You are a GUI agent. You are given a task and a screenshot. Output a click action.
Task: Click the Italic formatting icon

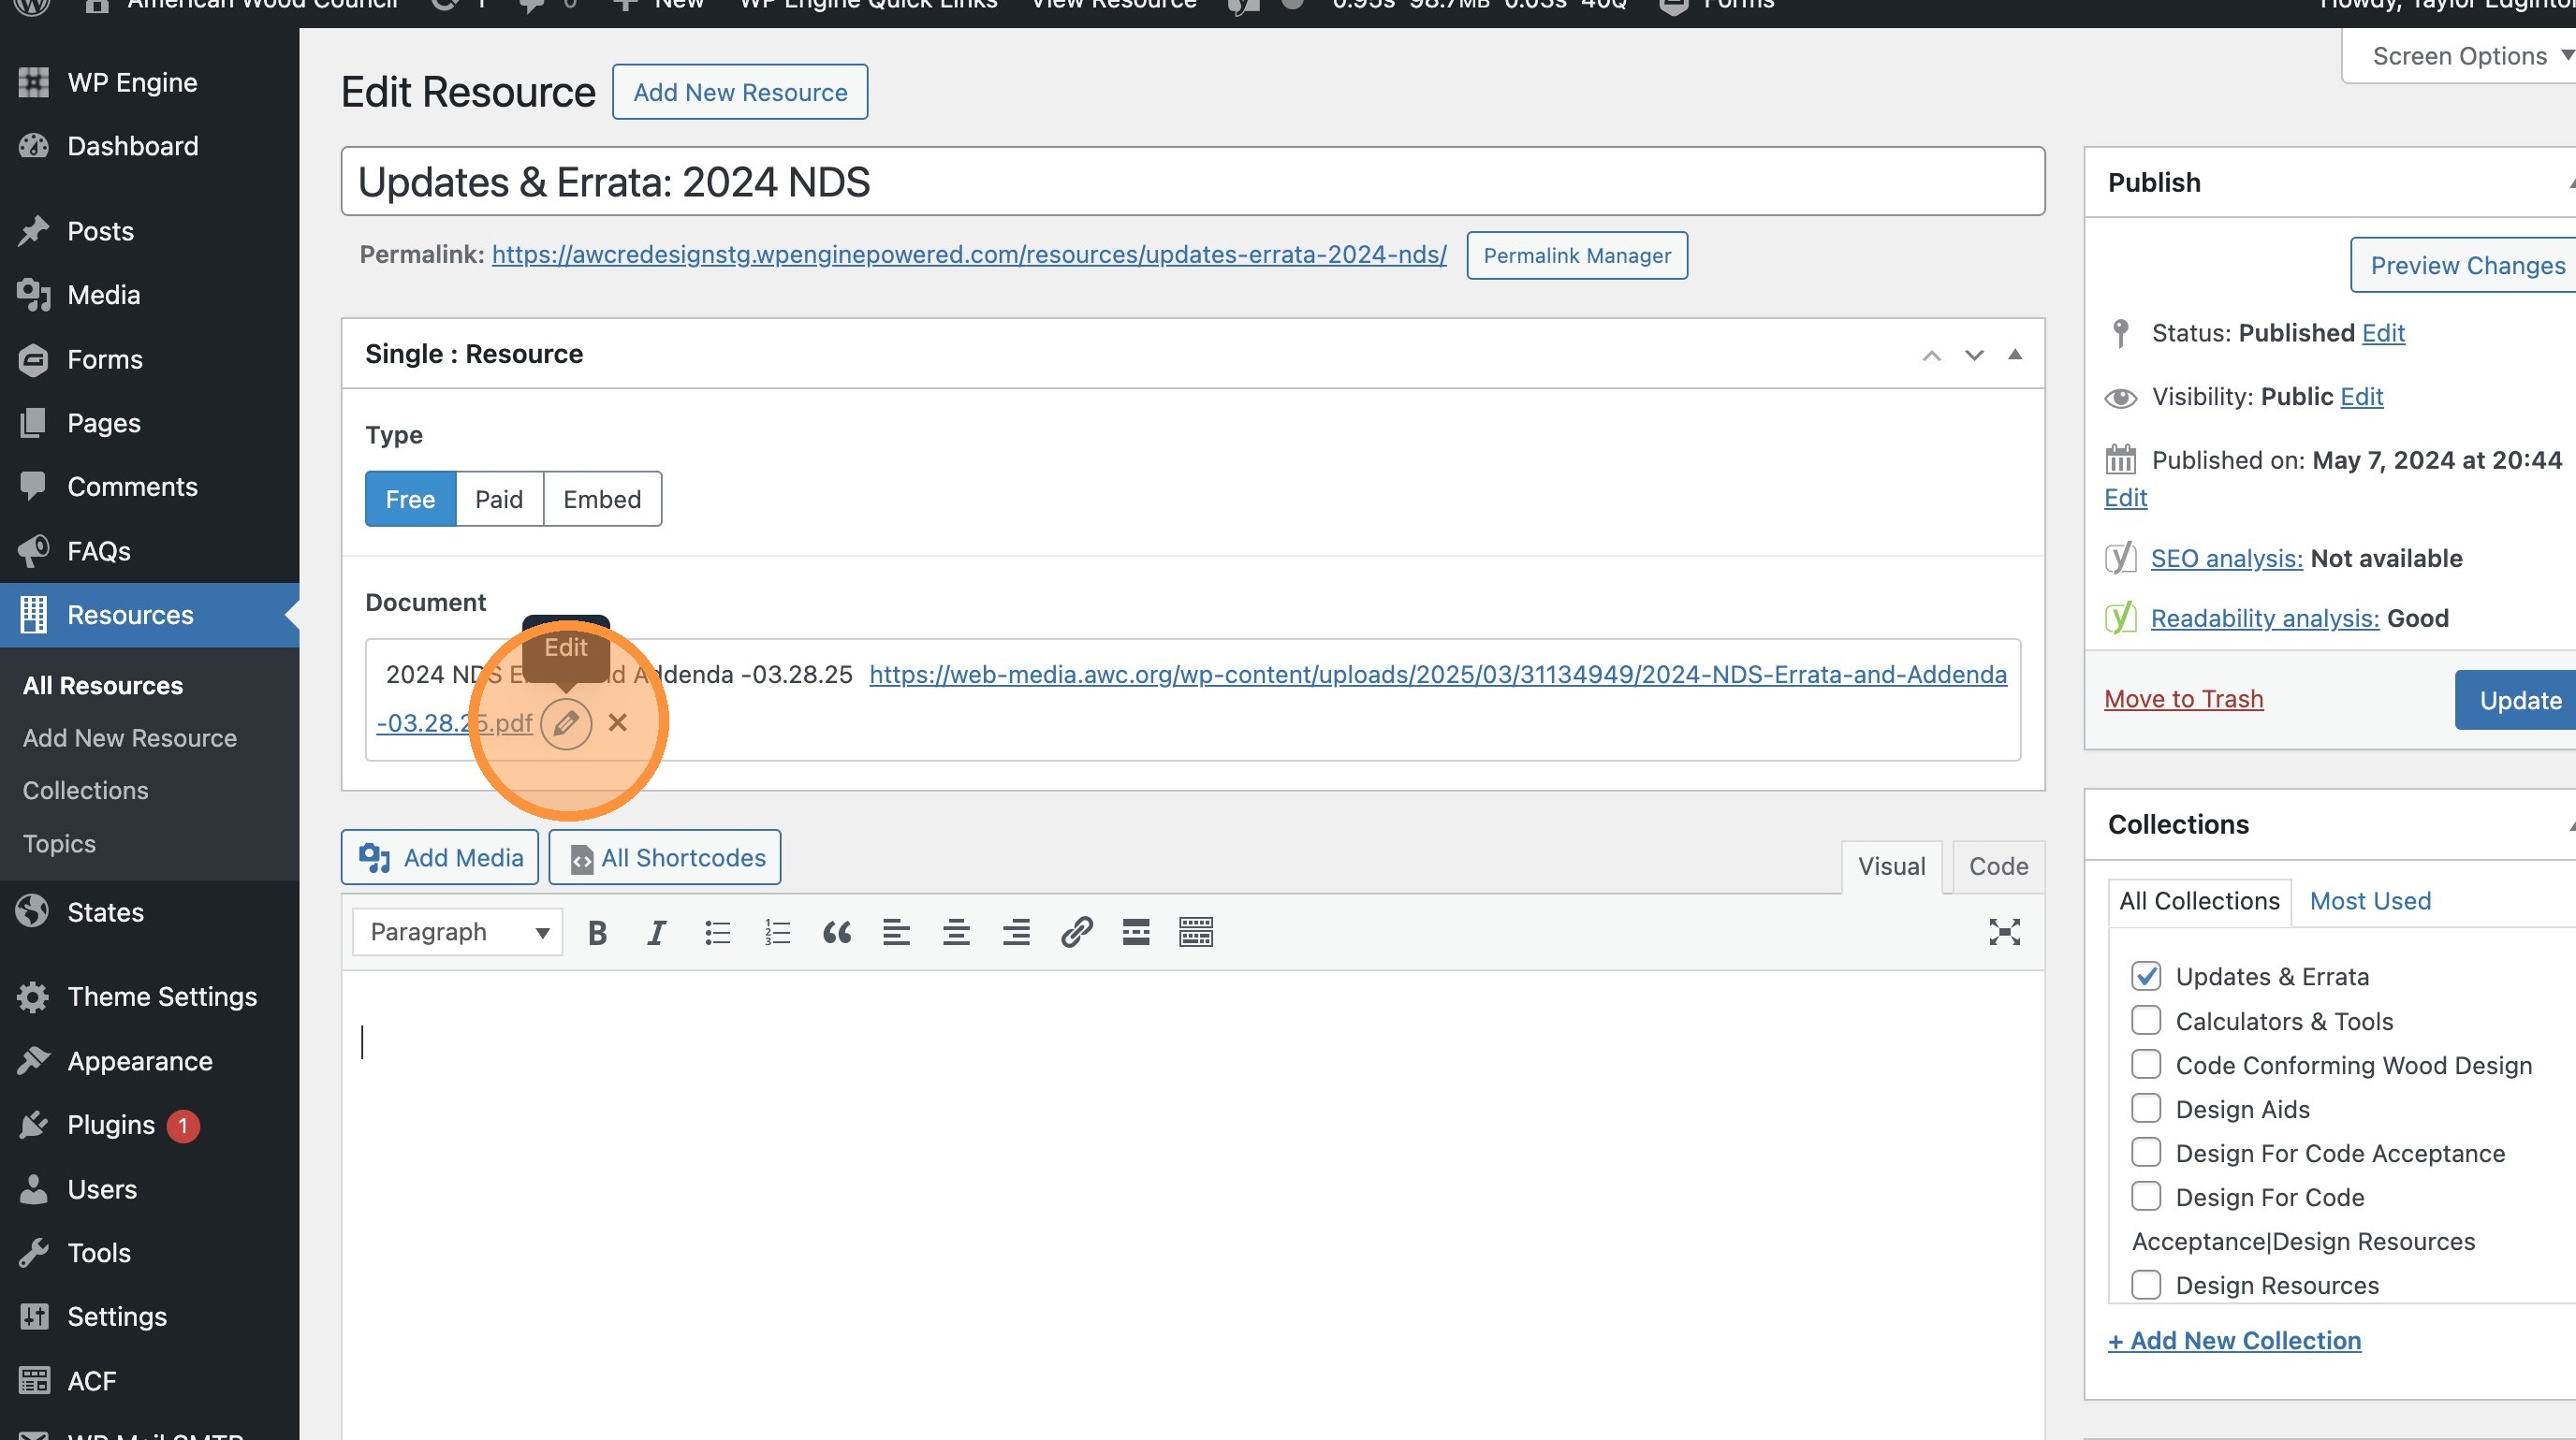pos(656,932)
